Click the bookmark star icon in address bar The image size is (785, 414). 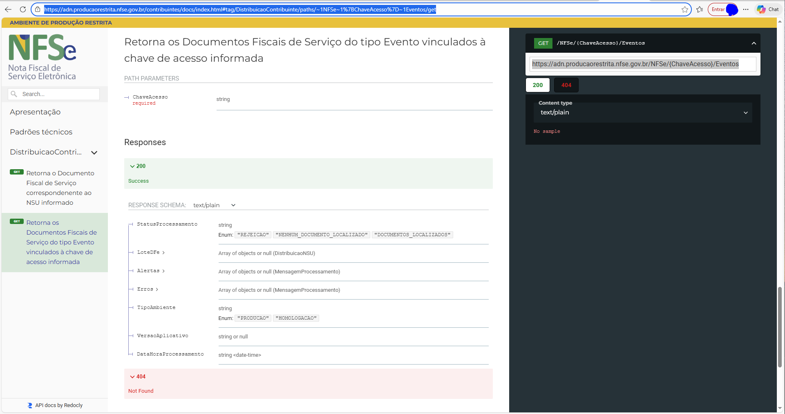coord(685,9)
